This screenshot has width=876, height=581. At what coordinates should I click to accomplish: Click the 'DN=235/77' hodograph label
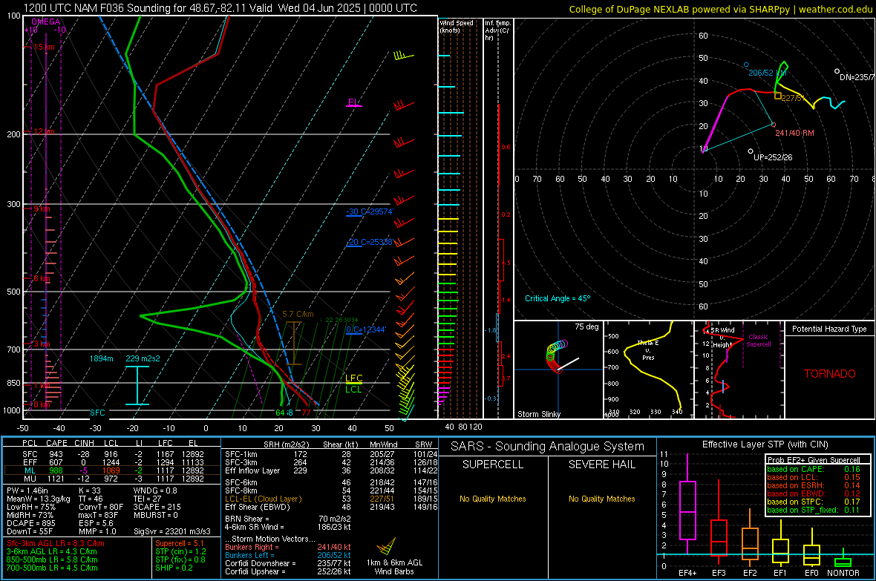(857, 77)
